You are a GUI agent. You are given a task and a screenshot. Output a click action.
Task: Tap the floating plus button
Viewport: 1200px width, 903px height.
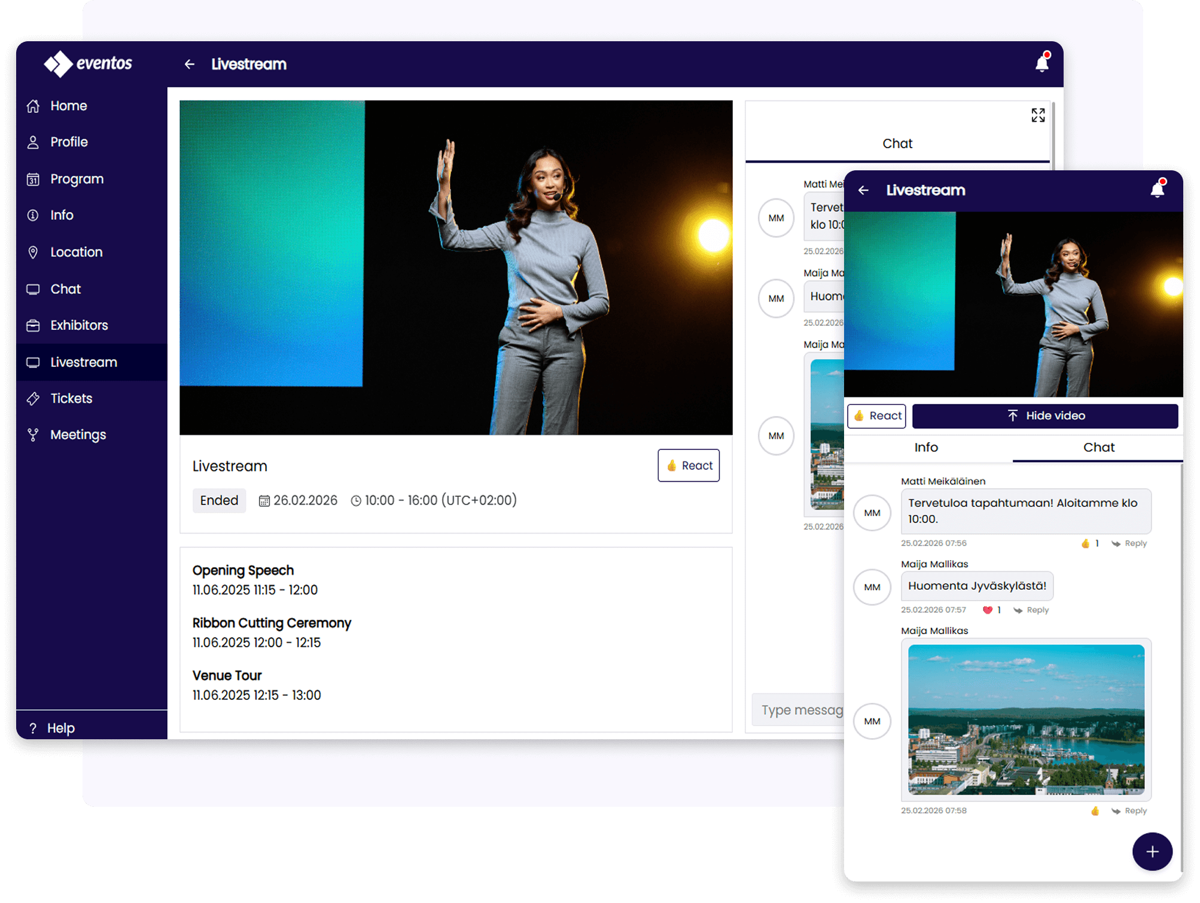1152,852
